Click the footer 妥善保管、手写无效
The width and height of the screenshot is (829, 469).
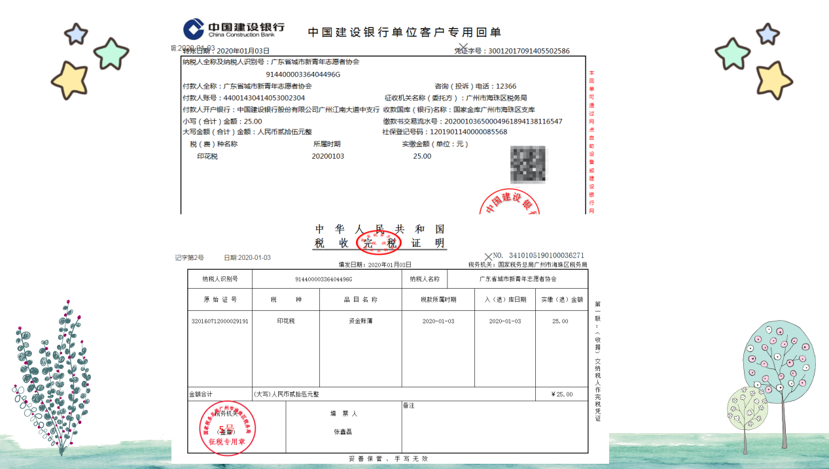point(388,459)
